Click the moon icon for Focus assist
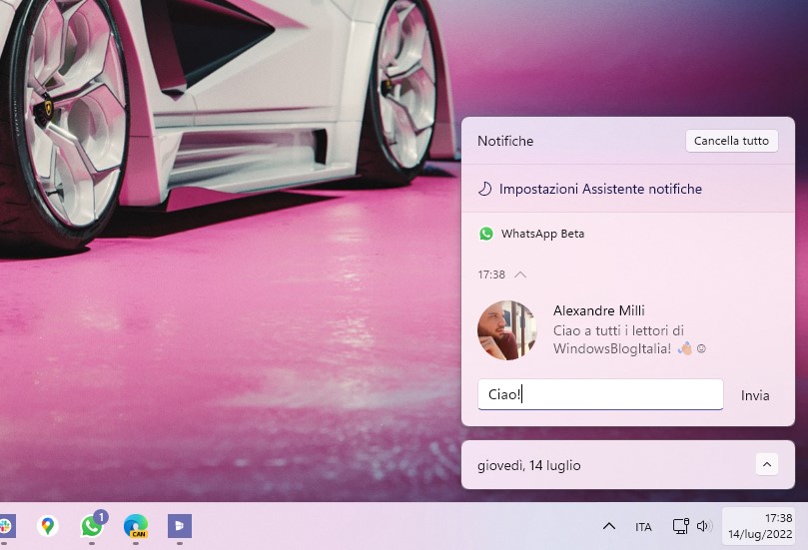 pyautogui.click(x=485, y=189)
